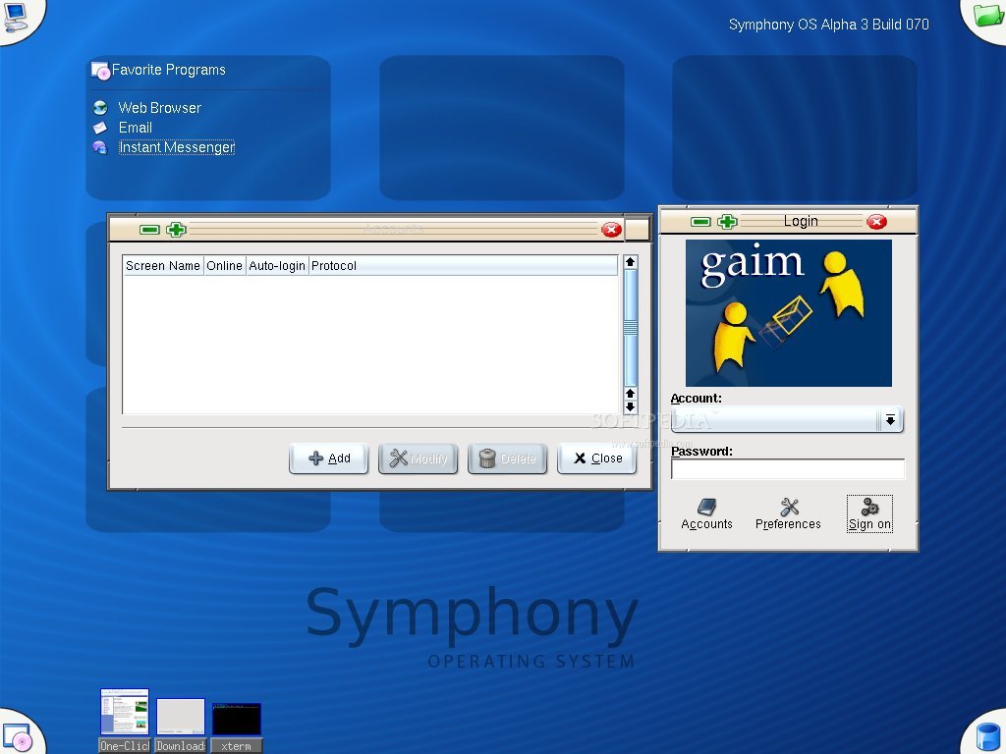The width and height of the screenshot is (1006, 754).
Task: Click the scrollbar down arrow of account list
Action: coord(630,406)
